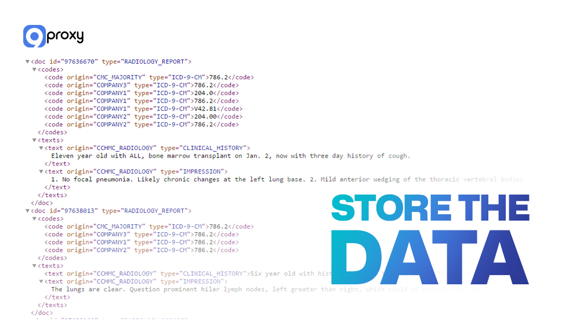Collapse the first CLINICAL_HISTORY text node
Viewport: 580px width, 326px height.
click(x=41, y=148)
